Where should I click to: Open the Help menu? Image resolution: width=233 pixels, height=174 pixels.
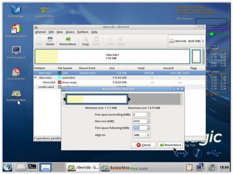pyautogui.click(x=94, y=32)
